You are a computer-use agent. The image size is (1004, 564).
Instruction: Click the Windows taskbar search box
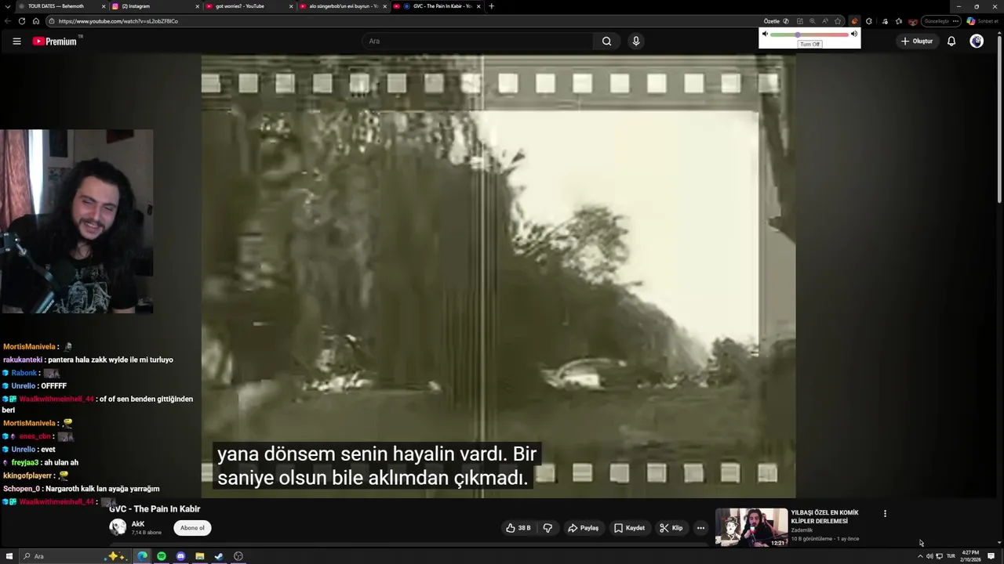point(75,556)
